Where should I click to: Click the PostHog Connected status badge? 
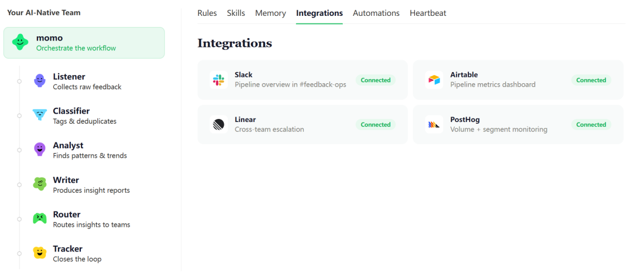click(x=591, y=124)
